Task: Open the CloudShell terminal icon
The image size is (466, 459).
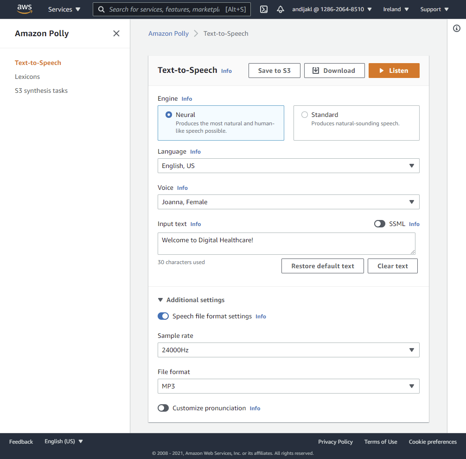Action: pyautogui.click(x=264, y=9)
